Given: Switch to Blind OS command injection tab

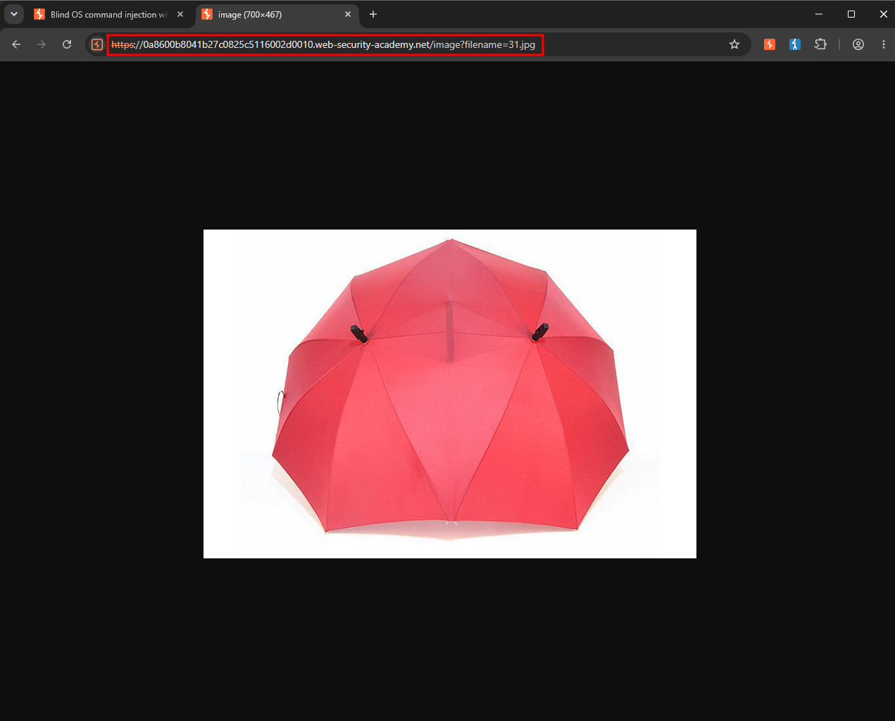Looking at the screenshot, I should [x=110, y=14].
